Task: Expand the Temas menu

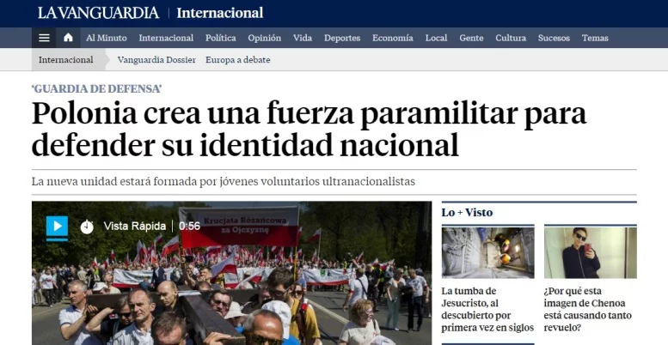Action: (x=595, y=38)
